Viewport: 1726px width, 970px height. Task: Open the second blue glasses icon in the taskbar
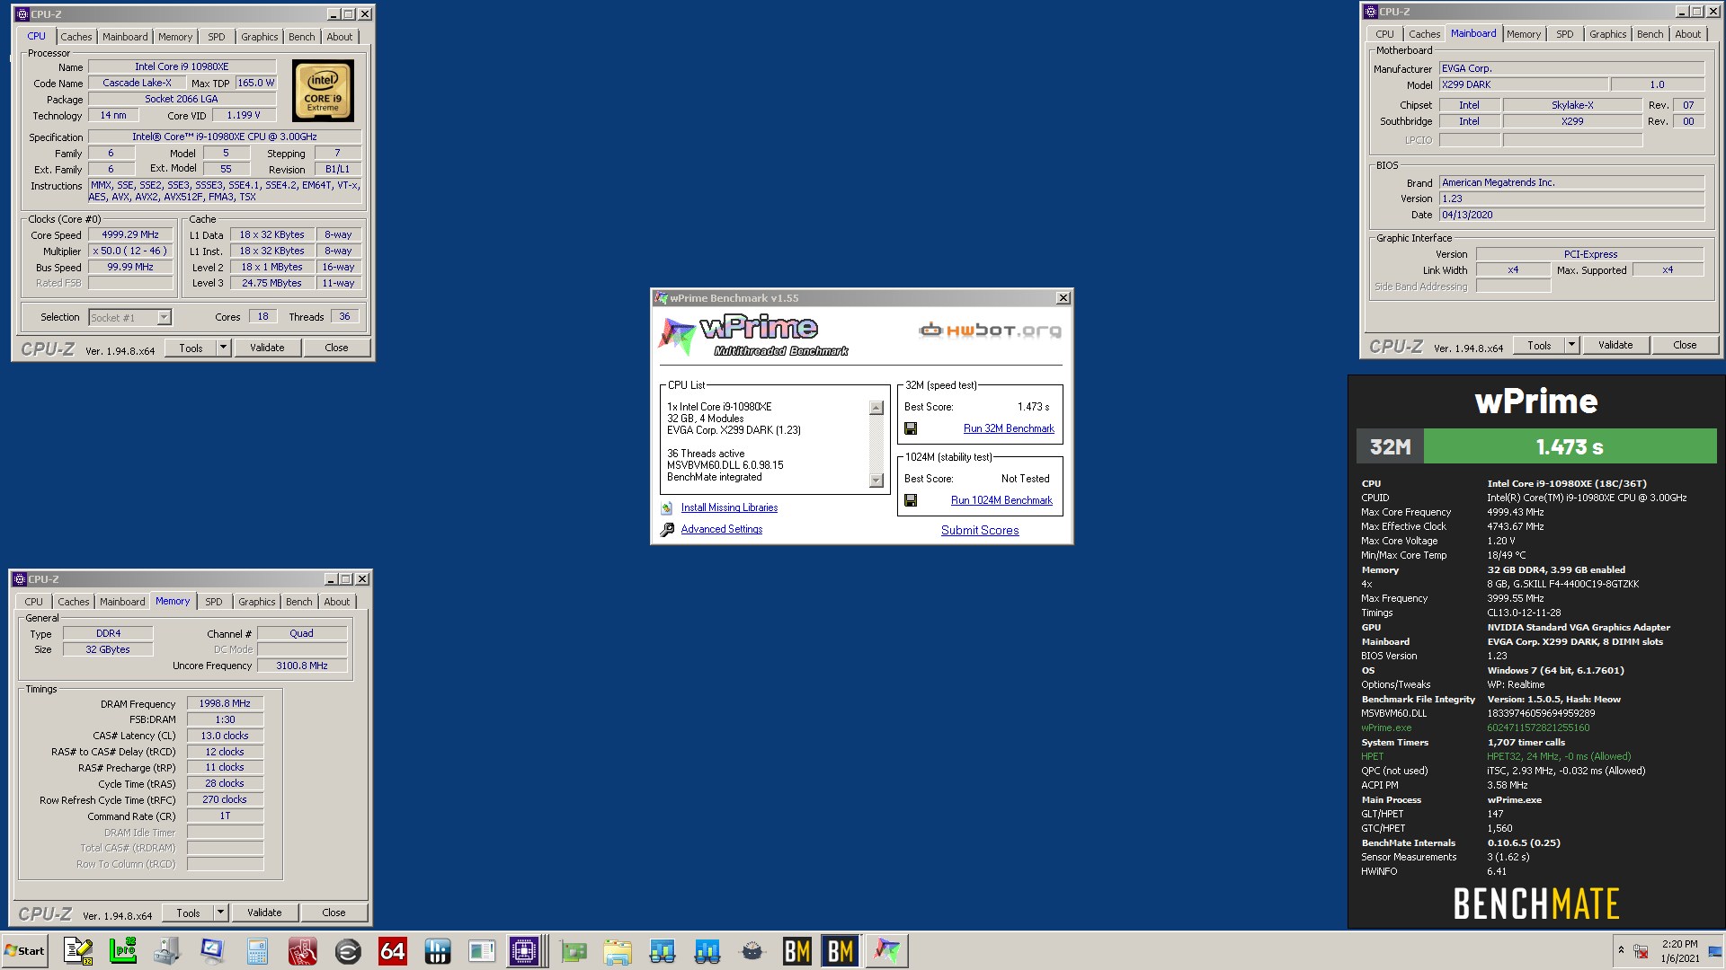tap(707, 950)
